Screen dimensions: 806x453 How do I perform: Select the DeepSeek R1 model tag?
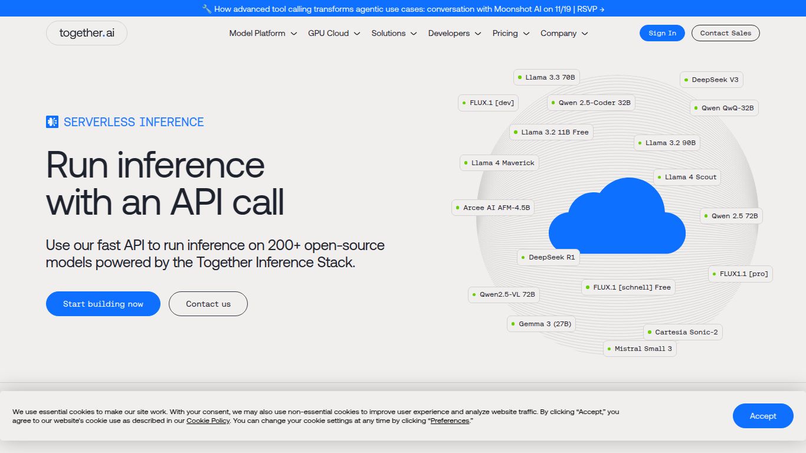pos(548,257)
